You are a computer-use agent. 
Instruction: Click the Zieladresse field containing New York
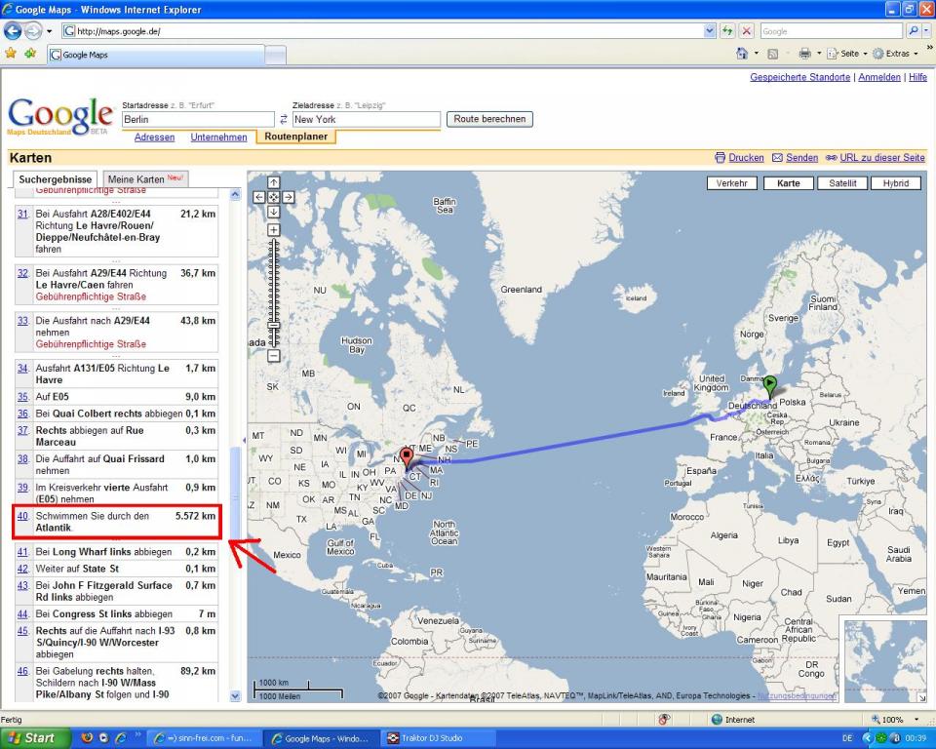click(366, 119)
